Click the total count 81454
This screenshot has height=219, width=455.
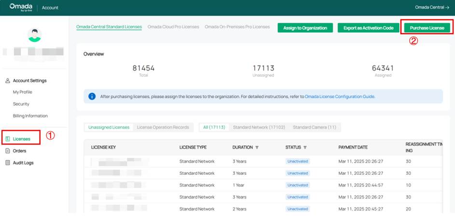[143, 68]
